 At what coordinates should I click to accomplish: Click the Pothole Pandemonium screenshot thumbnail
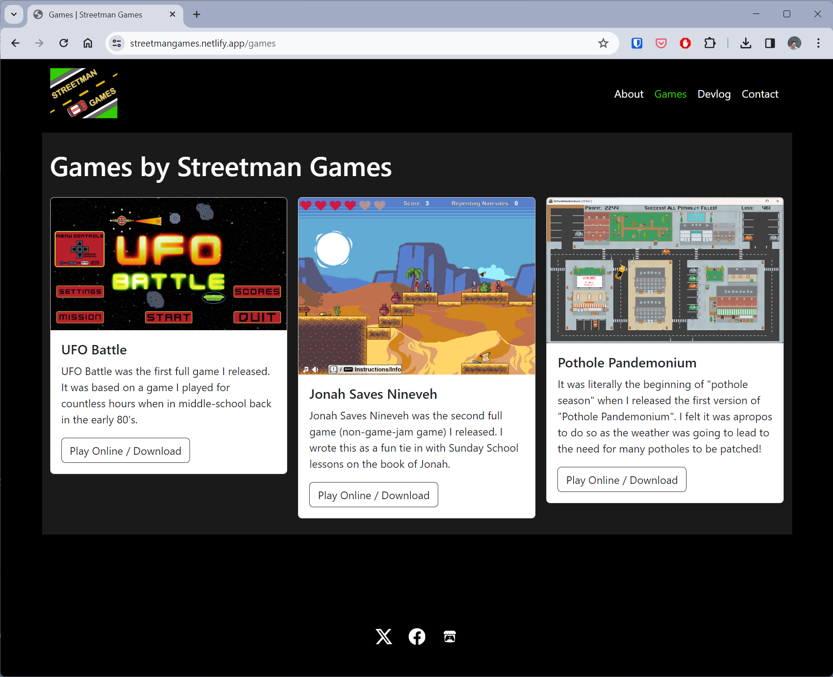click(665, 270)
